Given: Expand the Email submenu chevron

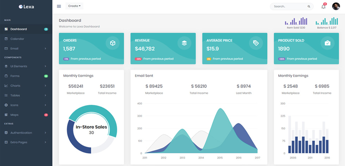Looking at the screenshot, I should pyautogui.click(x=45, y=48).
